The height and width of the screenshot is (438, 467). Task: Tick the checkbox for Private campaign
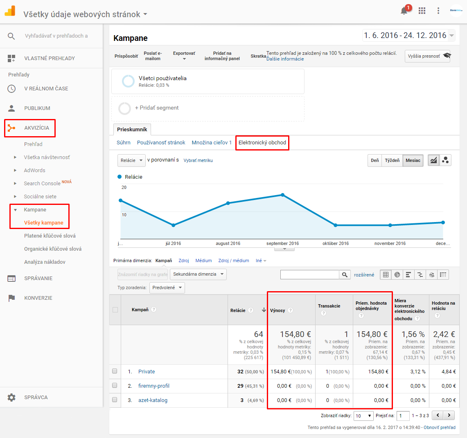[x=115, y=371]
